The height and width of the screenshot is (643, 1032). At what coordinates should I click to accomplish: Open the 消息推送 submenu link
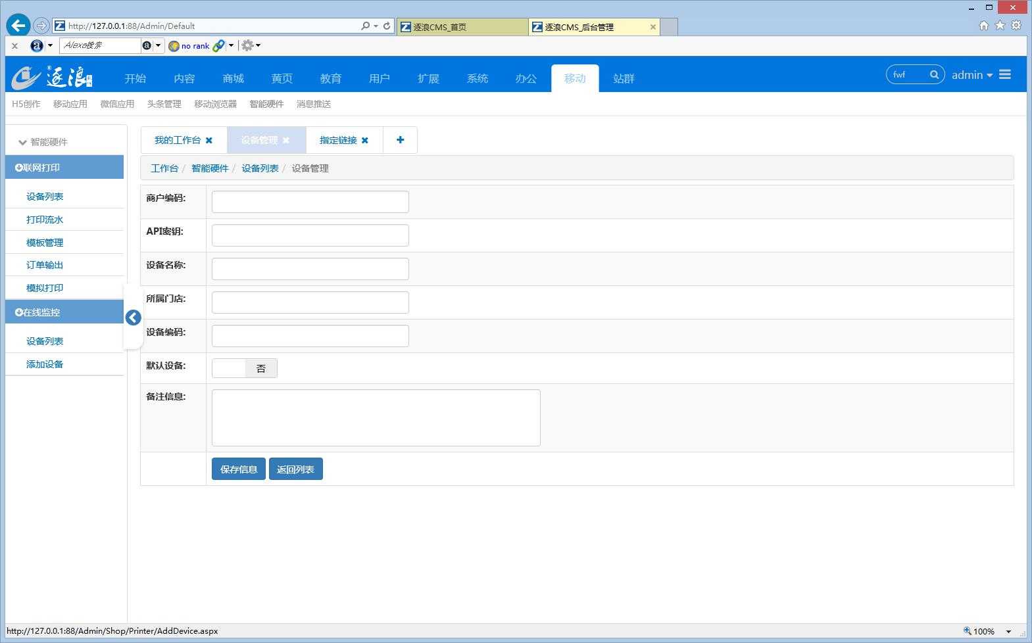tap(314, 104)
